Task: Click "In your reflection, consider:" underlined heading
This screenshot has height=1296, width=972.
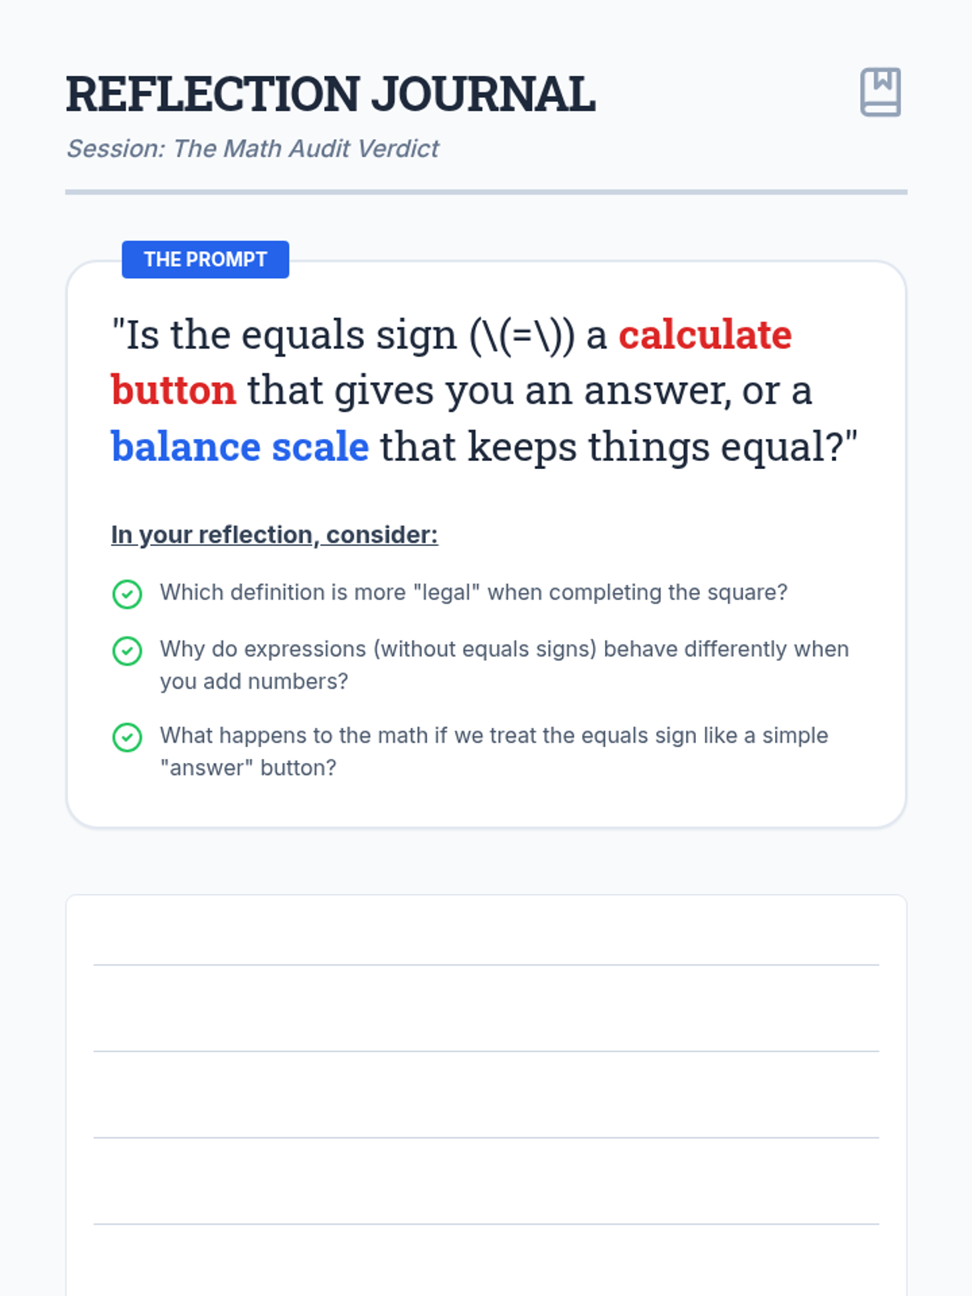Action: [274, 535]
